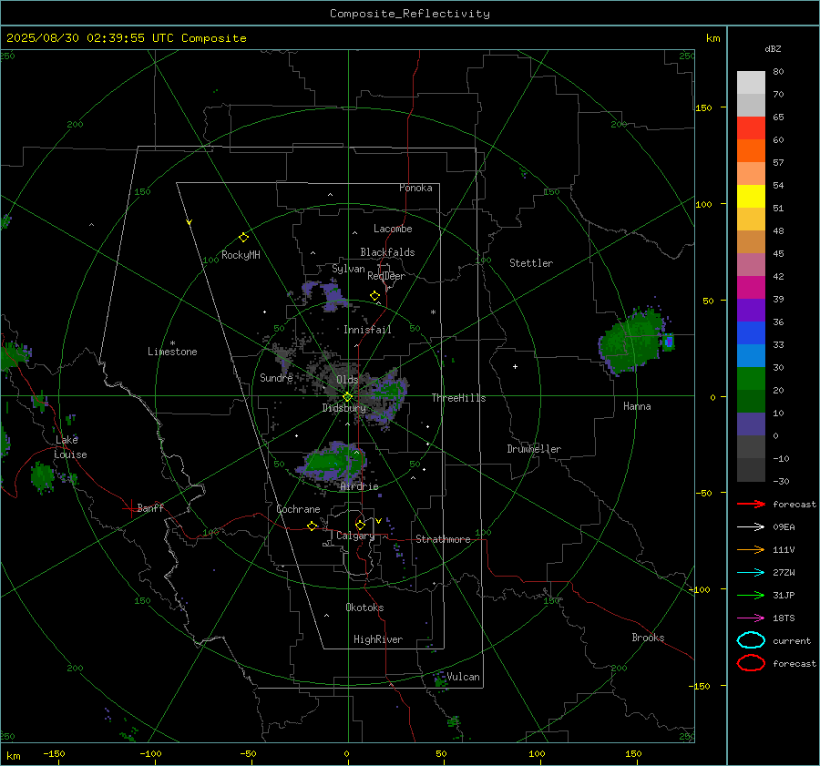Select the purple 36–39 dBZ color swatch
Screen dimensions: 820x766
(x=751, y=310)
